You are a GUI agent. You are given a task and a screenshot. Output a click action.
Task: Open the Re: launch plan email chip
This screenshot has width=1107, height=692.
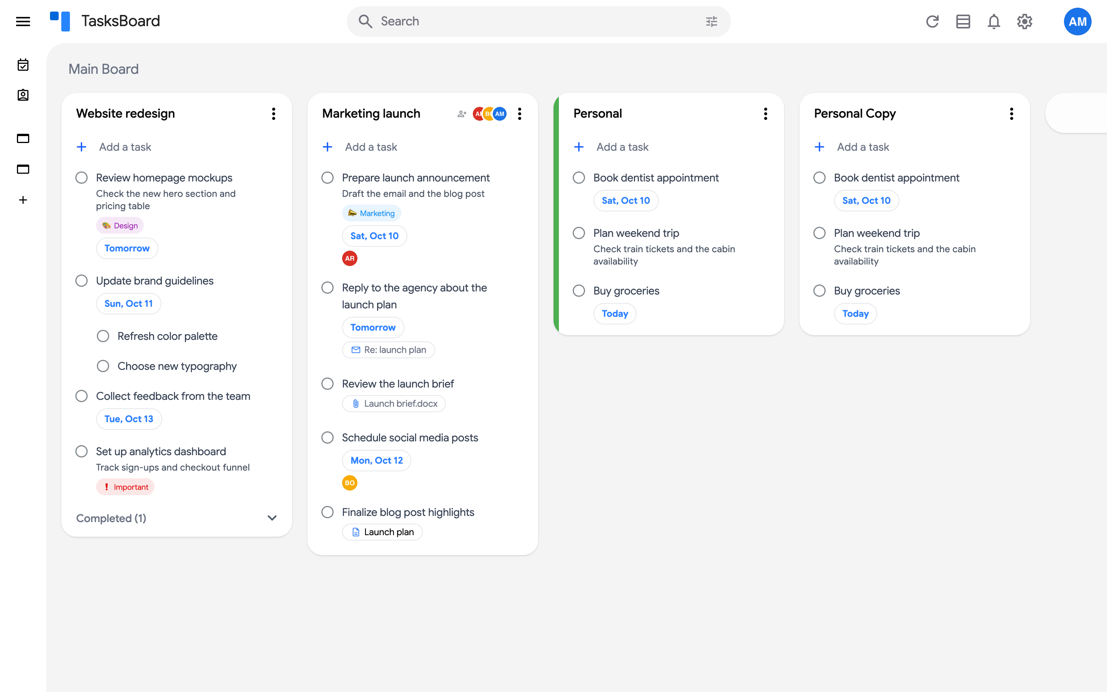point(388,350)
